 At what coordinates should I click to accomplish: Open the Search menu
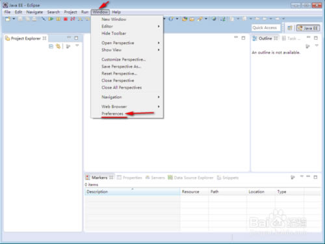tap(53, 12)
